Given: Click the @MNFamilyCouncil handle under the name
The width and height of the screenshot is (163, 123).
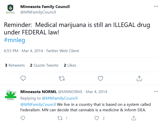Looking at the screenshot, I should click(x=38, y=12).
